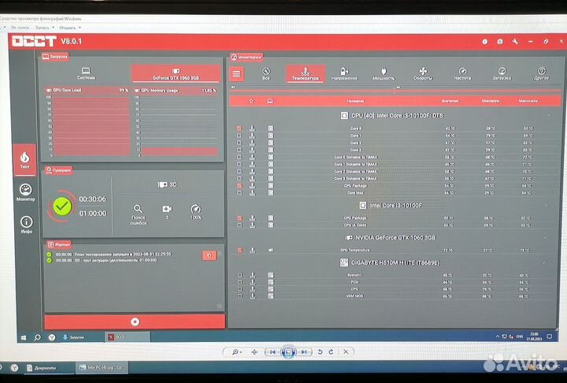This screenshot has width=567, height=383.
Task: Toggle the CPU IA Cores checkbox
Action: 239,225
